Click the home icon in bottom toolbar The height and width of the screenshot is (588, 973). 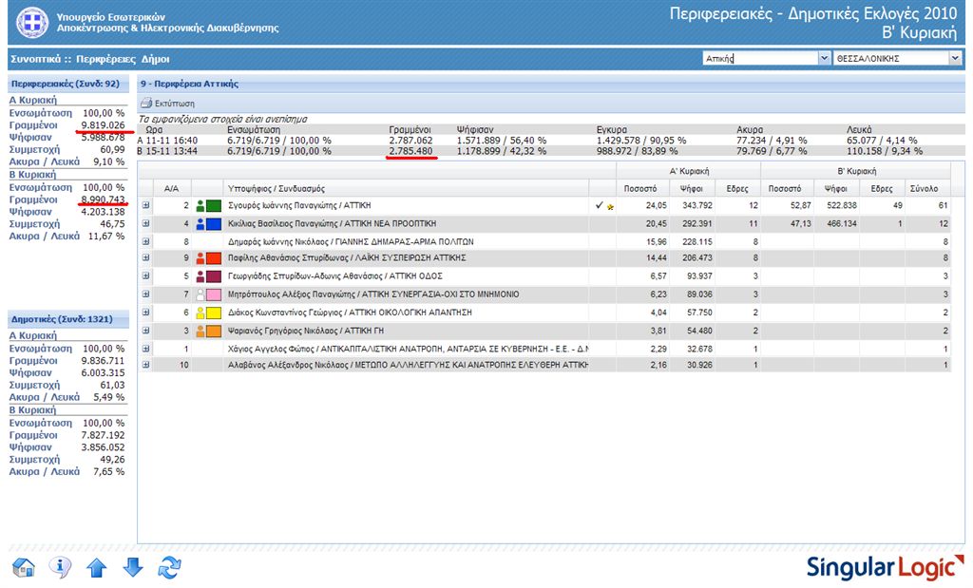point(24,567)
